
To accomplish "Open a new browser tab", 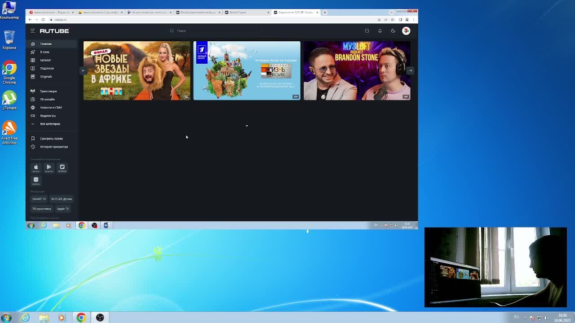I will pos(325,13).
